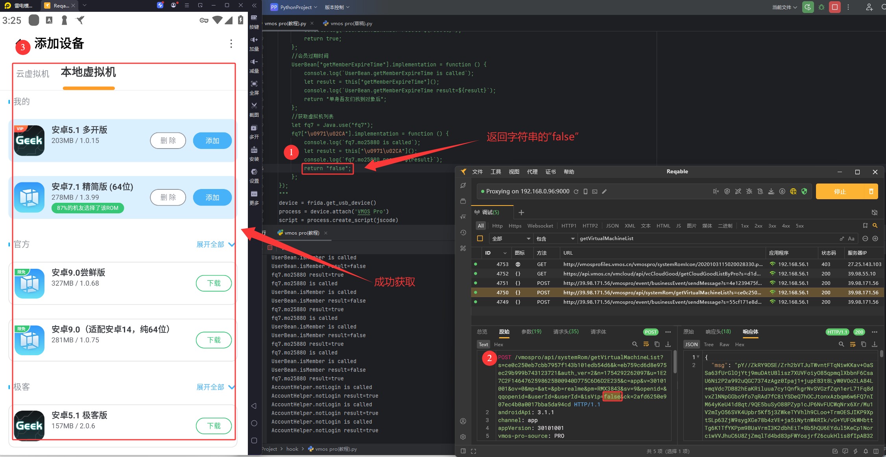Expand the 官方 section with 展开全部
The width and height of the screenshot is (886, 457).
click(216, 244)
